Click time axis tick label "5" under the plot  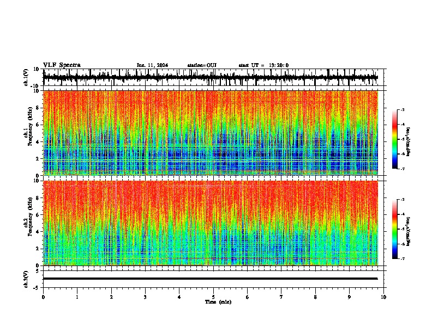[x=213, y=297]
